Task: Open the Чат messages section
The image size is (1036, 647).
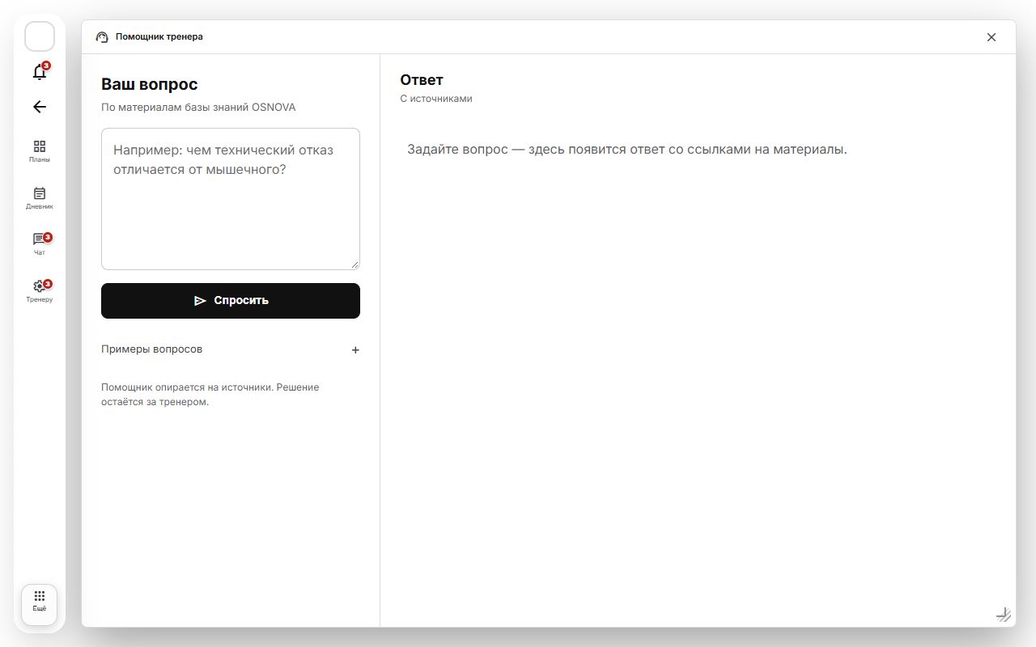Action: click(x=40, y=244)
